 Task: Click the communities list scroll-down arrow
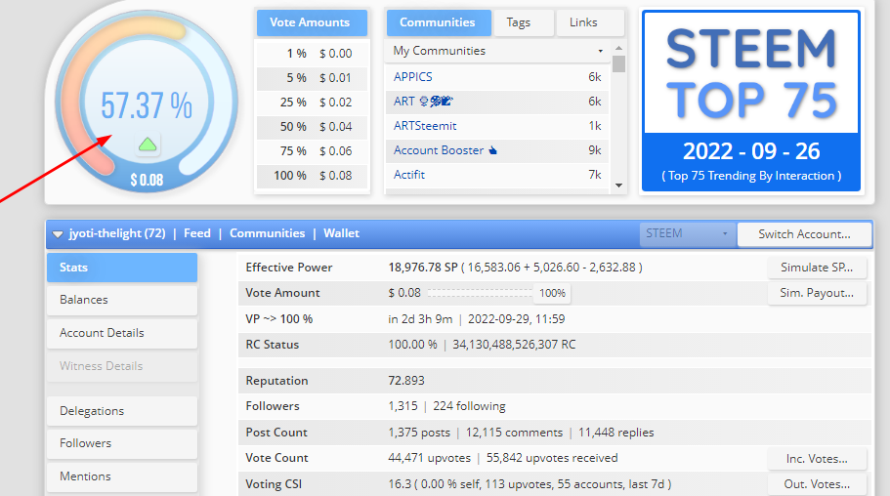[x=618, y=185]
